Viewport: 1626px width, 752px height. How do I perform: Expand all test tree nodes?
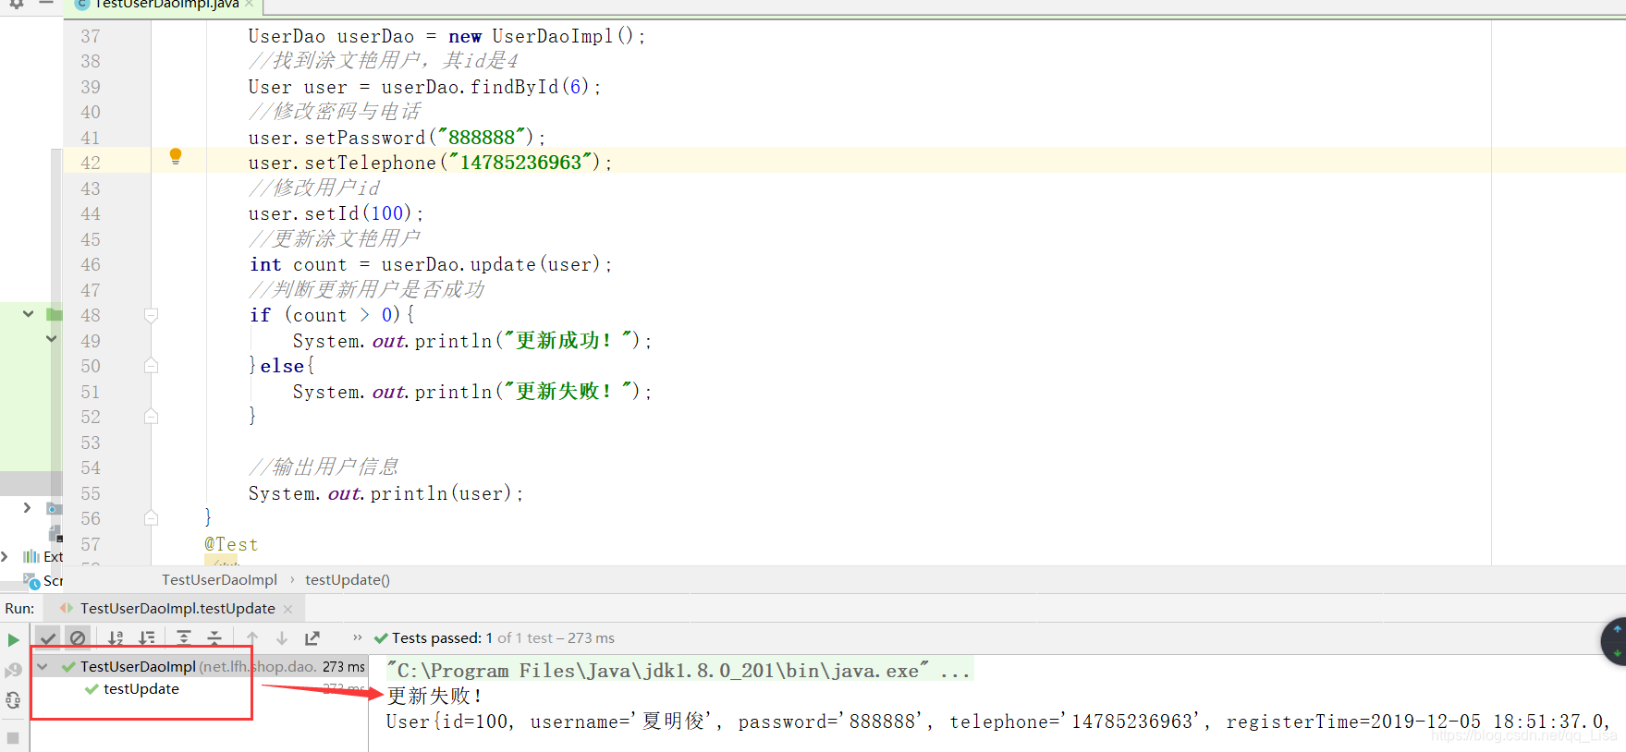tap(184, 637)
